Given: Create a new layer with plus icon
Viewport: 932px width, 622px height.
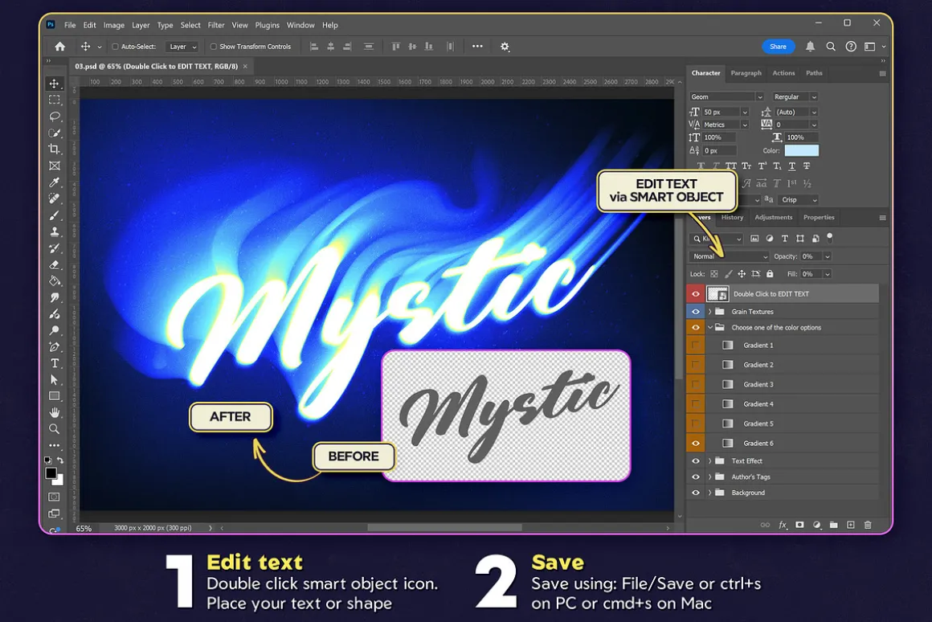Looking at the screenshot, I should click(x=851, y=525).
